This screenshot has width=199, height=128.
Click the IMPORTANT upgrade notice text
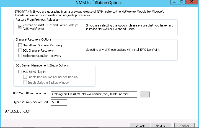click(x=89, y=14)
